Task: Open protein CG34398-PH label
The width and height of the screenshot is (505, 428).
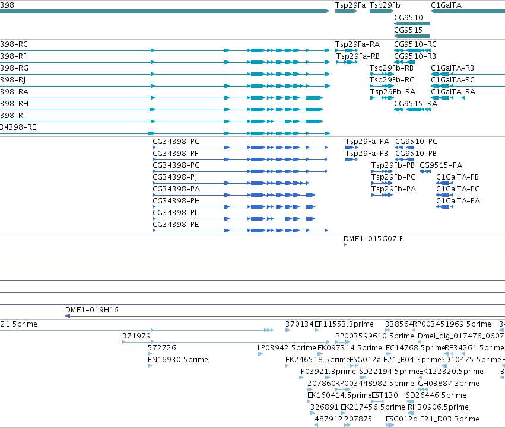Action: [176, 201]
